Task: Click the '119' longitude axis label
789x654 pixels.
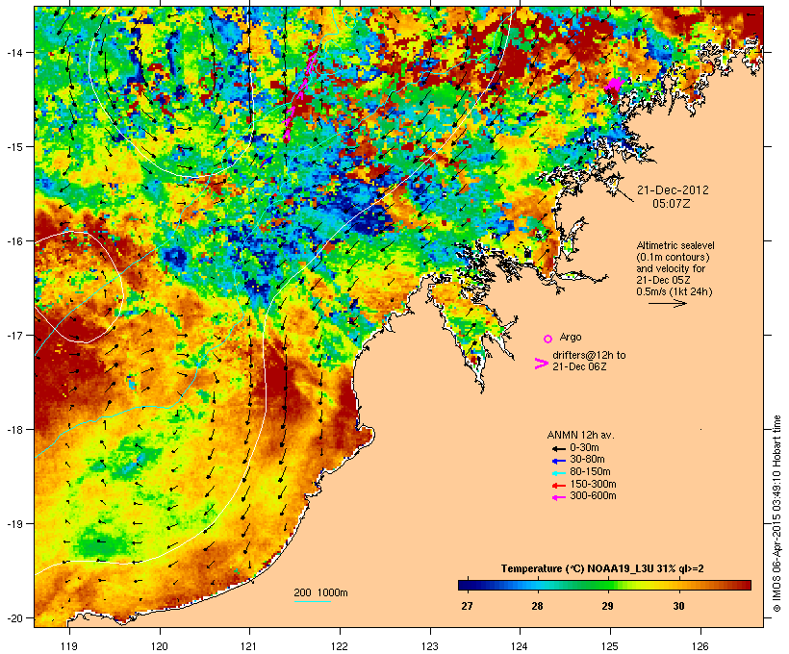Action: (69, 646)
